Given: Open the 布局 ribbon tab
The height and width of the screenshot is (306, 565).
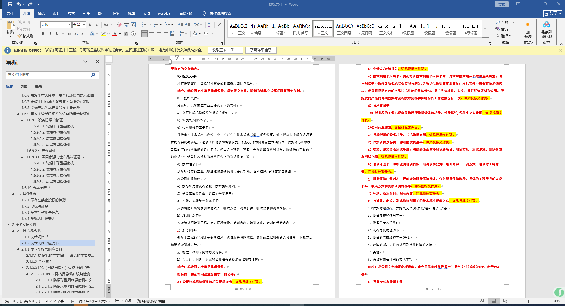Looking at the screenshot, I should [x=71, y=13].
